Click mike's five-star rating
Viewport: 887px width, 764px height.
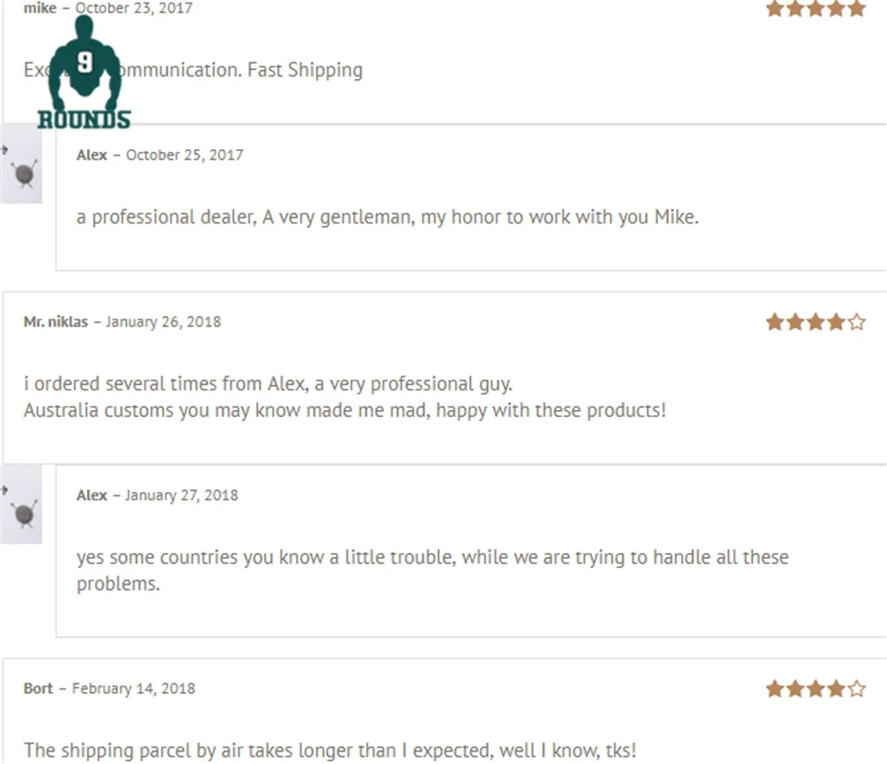coord(815,9)
